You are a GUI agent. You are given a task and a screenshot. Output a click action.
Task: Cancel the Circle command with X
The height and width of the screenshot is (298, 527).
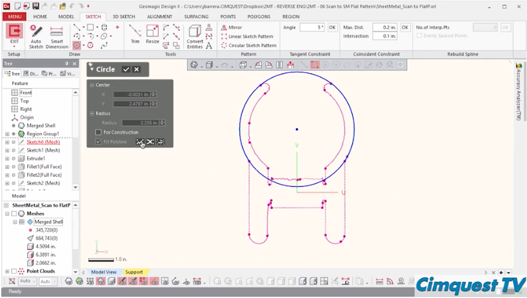coord(137,69)
